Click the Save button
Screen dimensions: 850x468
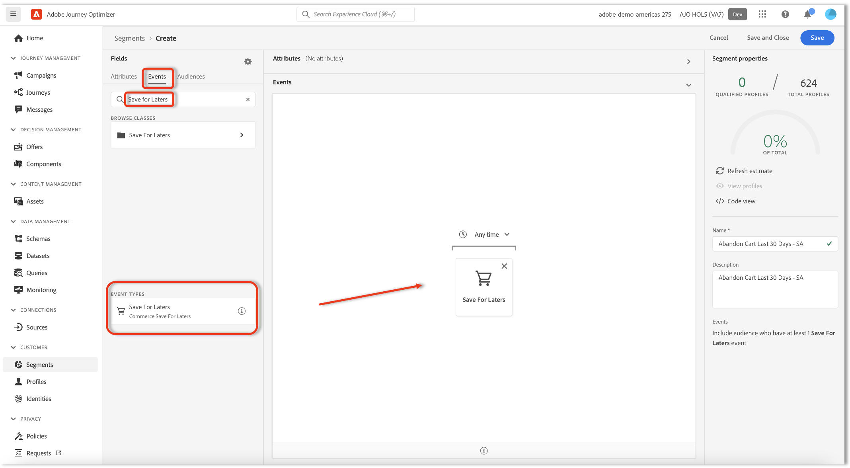coord(817,38)
